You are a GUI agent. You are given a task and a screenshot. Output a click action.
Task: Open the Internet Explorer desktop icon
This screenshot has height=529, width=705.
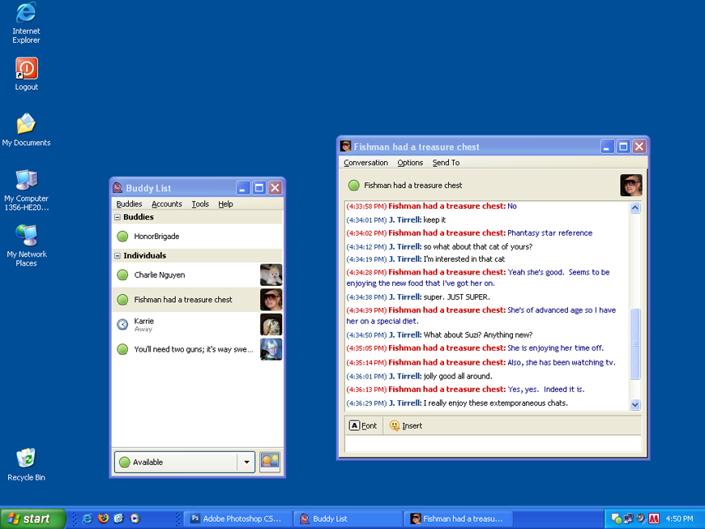(x=26, y=14)
